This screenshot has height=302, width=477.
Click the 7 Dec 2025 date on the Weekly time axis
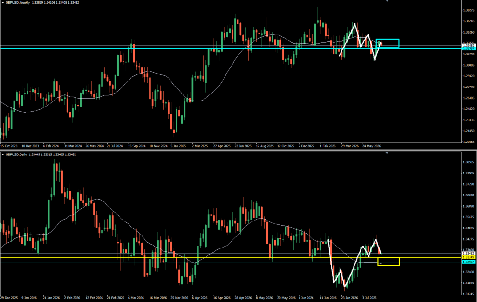[307, 146]
